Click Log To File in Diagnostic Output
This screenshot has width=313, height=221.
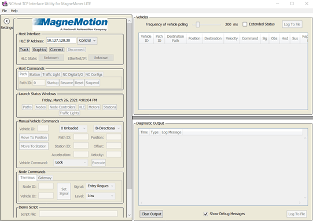pyautogui.click(x=296, y=214)
